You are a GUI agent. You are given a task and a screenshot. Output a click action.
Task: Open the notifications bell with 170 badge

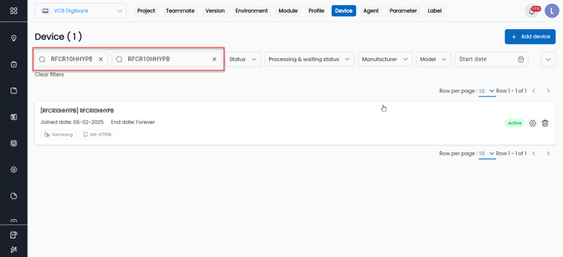[x=531, y=11]
